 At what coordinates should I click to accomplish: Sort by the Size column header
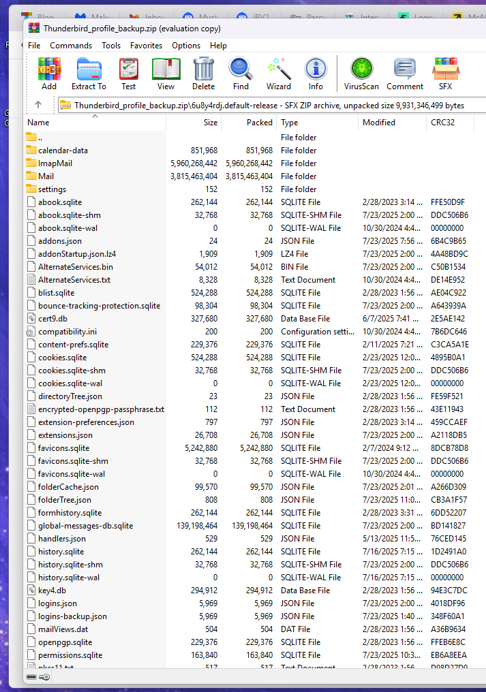(x=194, y=122)
